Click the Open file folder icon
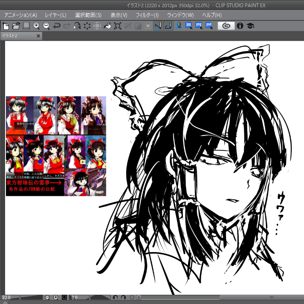Image resolution: width=304 pixels, height=304 pixels. (x=16, y=26)
